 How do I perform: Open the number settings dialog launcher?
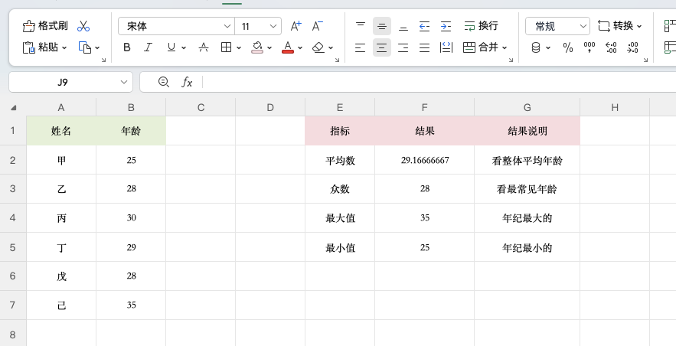[x=646, y=60]
